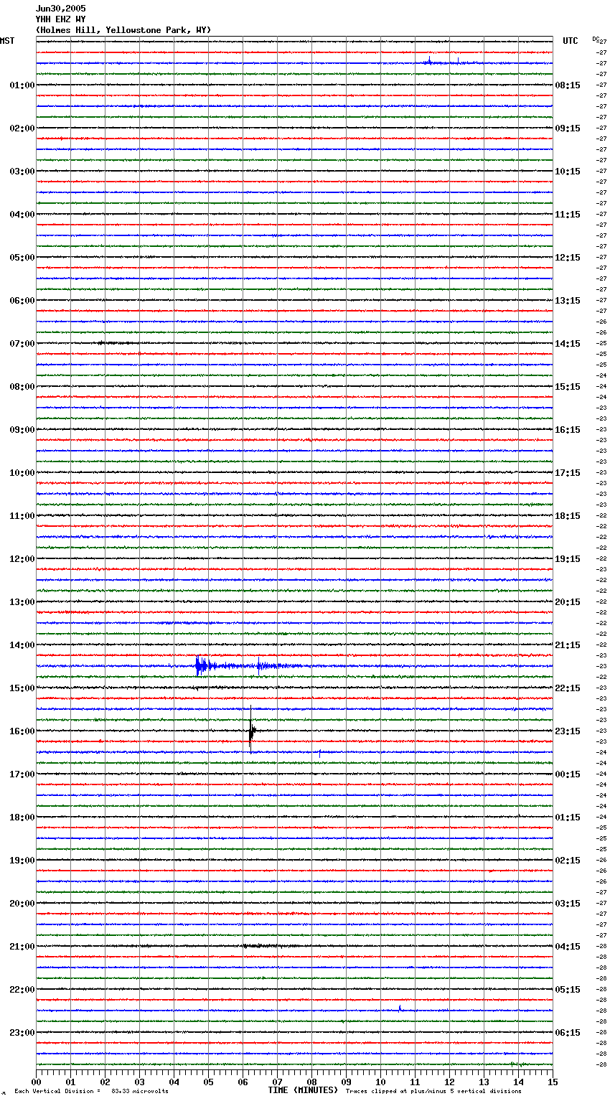The width and height of the screenshot is (610, 1101).
Task: Select the 11:00 MST row label
Action: 22,516
